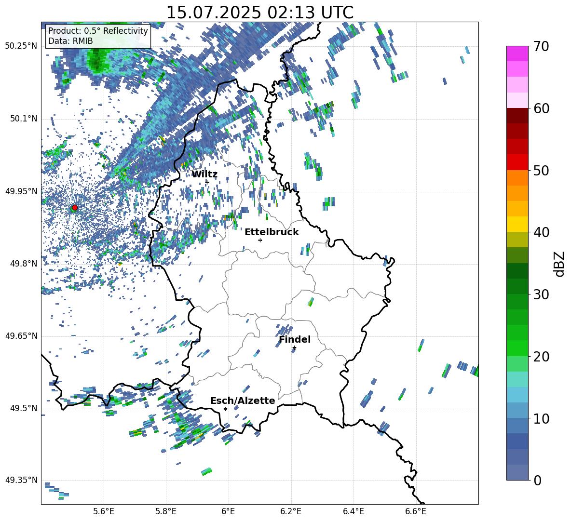The height and width of the screenshot is (521, 571).
Task: Click the title 15.07.2025 02:13 UTC
Action: click(259, 13)
